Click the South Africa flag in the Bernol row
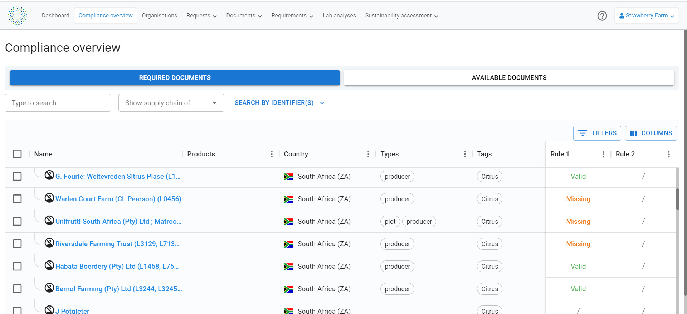The image size is (687, 314). (x=288, y=289)
